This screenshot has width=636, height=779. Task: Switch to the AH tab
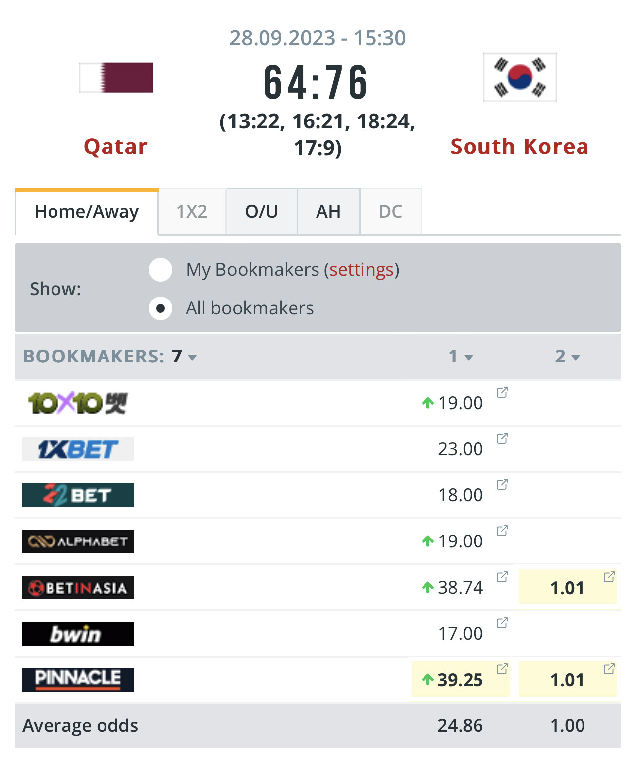(x=328, y=212)
